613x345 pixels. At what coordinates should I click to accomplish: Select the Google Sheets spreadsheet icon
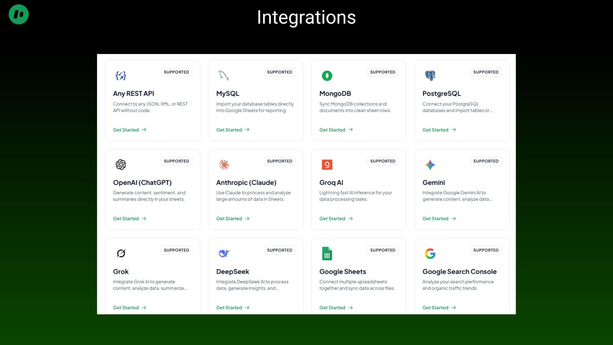327,253
